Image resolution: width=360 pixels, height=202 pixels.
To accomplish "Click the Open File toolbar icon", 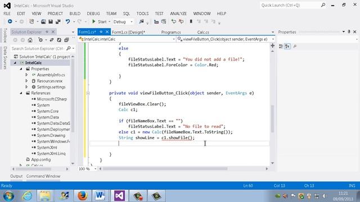I will (x=43, y=21).
